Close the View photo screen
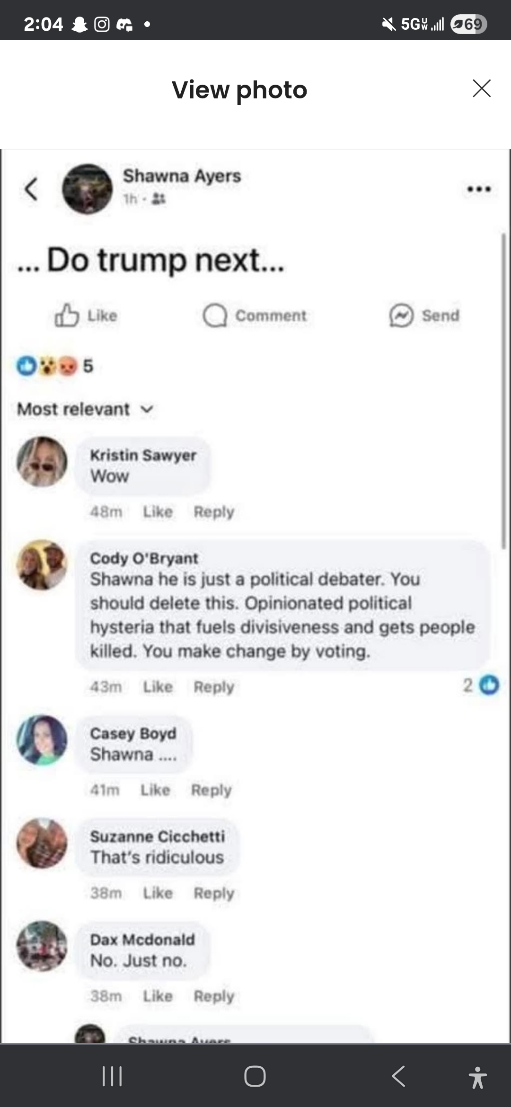This screenshot has width=511, height=1107. point(482,88)
